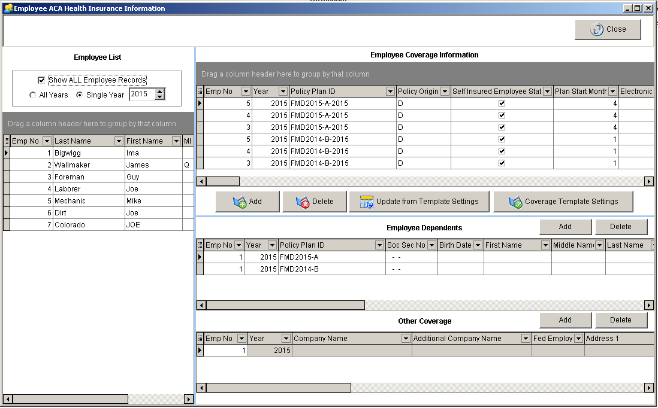658x408 pixels.
Task: Click Coverage grid column chooser icon
Action: (x=200, y=92)
